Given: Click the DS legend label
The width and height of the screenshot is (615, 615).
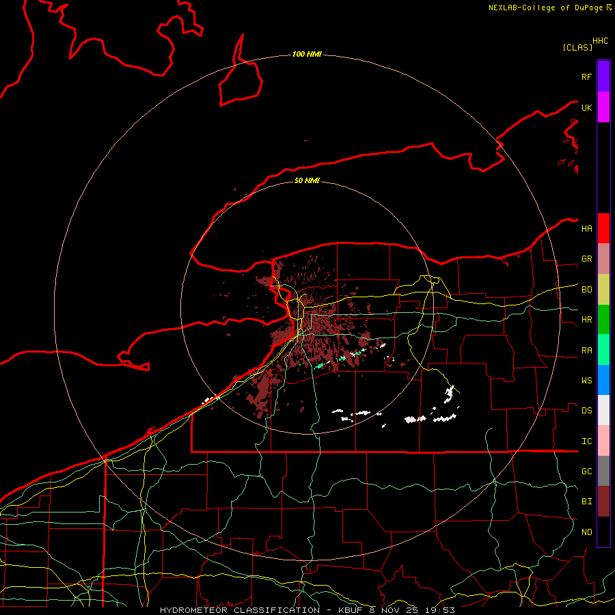Looking at the screenshot, I should point(586,411).
